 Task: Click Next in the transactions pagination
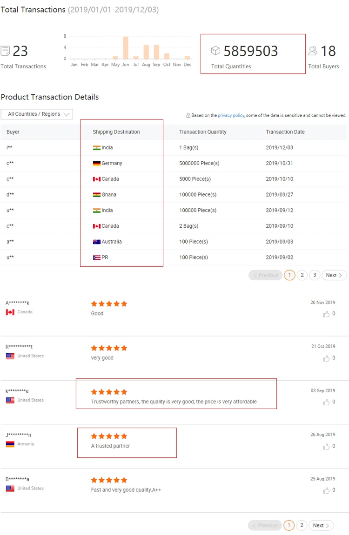[x=334, y=275]
